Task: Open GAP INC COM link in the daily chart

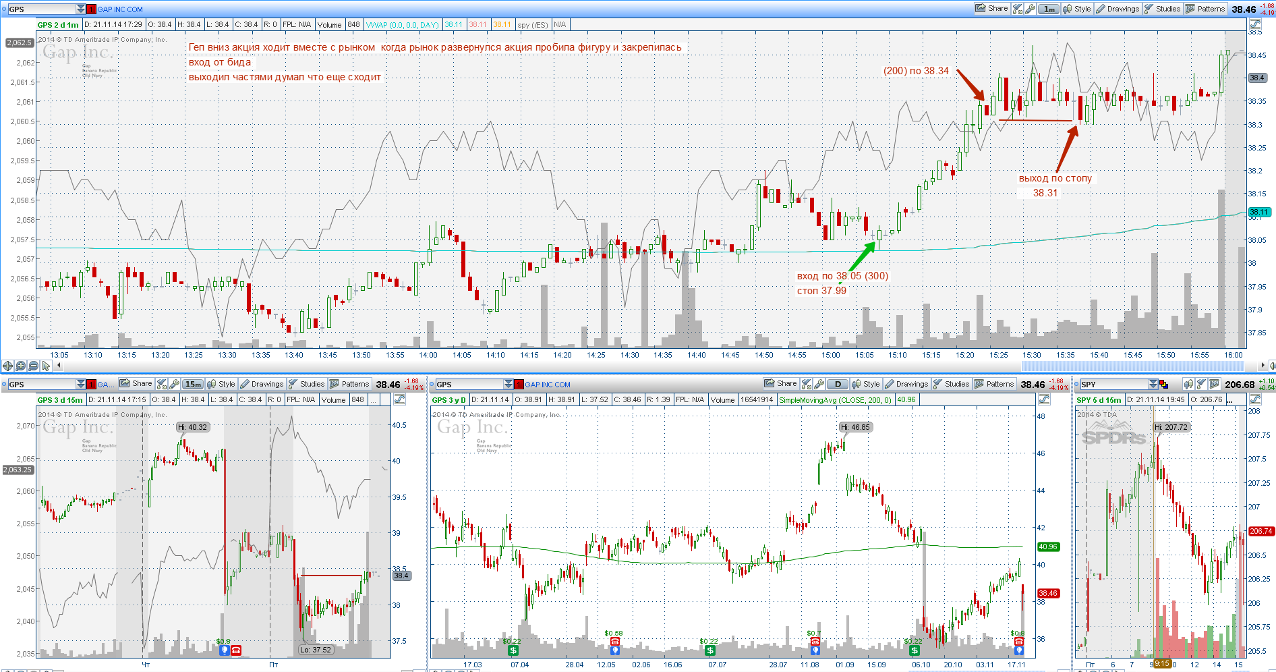Action: (548, 385)
